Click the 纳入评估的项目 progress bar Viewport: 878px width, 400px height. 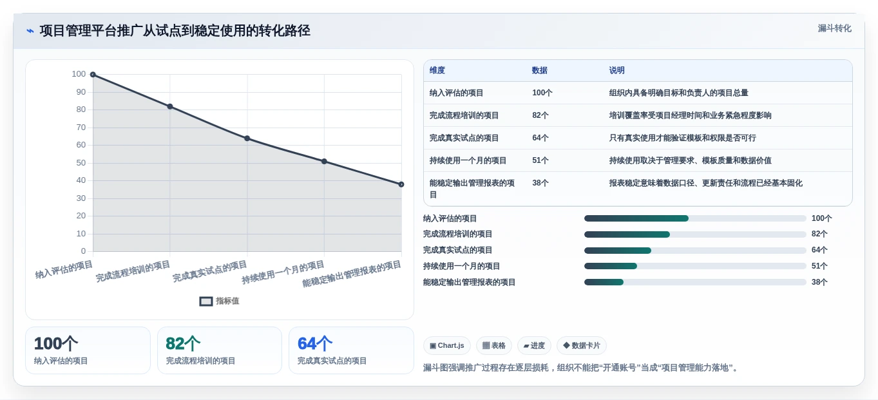tap(695, 218)
